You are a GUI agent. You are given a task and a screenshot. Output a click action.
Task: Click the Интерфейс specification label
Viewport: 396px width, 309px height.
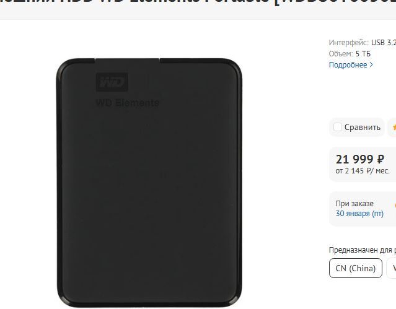pyautogui.click(x=348, y=43)
